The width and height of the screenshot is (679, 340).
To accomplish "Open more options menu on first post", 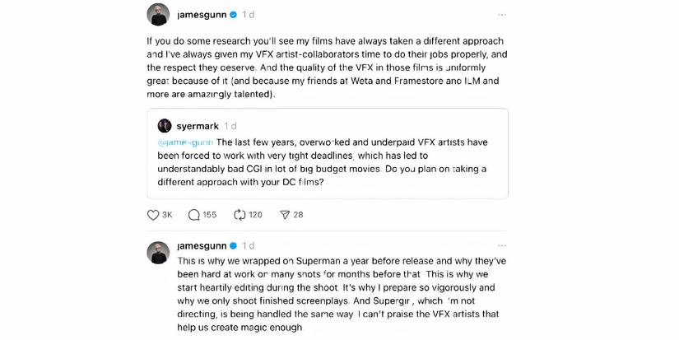I will click(x=502, y=15).
